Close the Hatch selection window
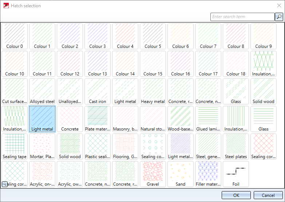 tap(279, 5)
